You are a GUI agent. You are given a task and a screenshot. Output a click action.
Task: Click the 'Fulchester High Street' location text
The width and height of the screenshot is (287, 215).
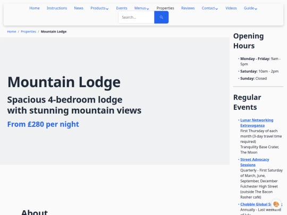pos(259,186)
